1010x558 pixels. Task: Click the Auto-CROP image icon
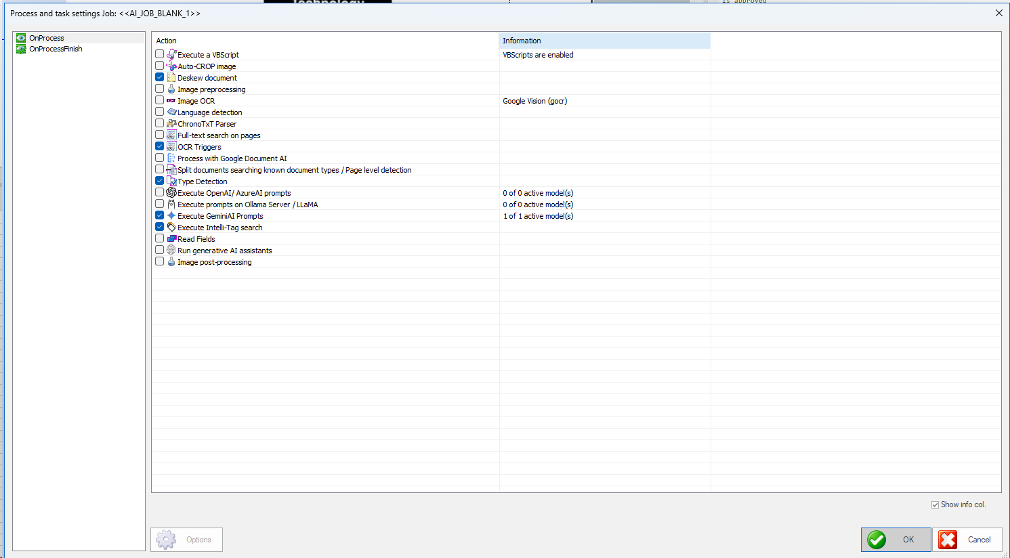click(171, 66)
